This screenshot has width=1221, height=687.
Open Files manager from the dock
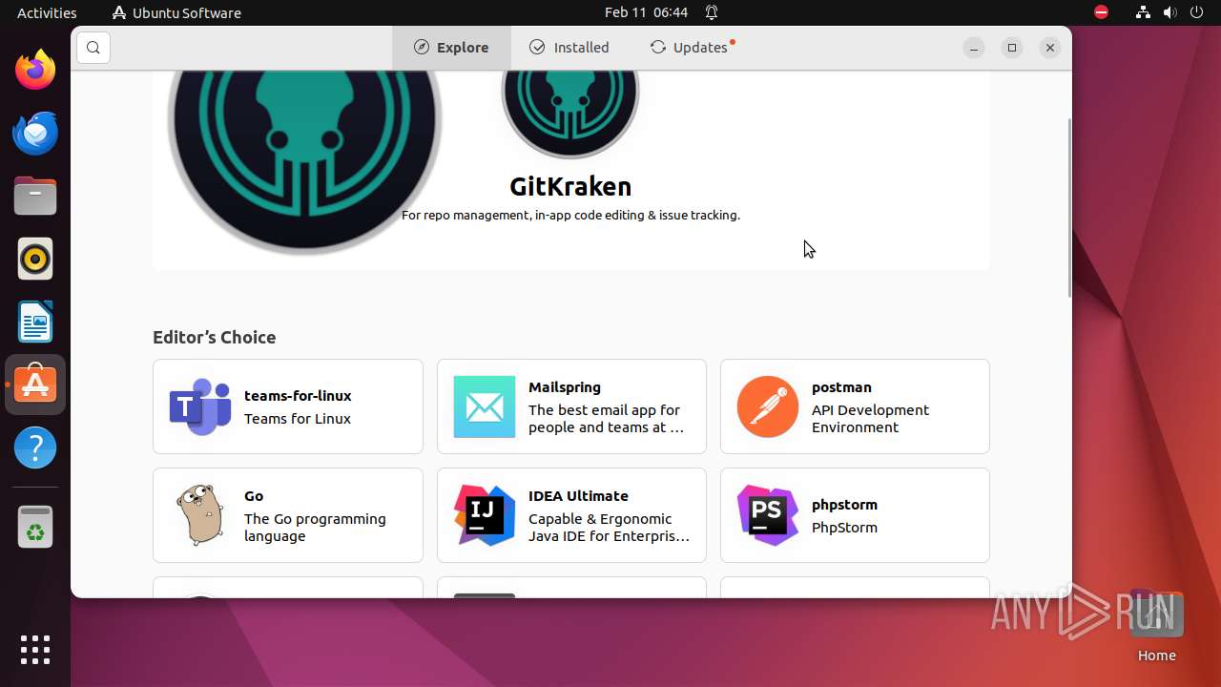[35, 196]
